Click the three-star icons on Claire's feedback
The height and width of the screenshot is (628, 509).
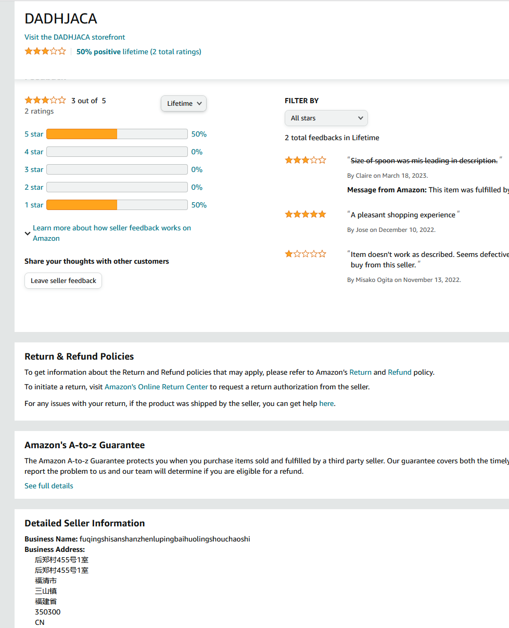pos(306,161)
